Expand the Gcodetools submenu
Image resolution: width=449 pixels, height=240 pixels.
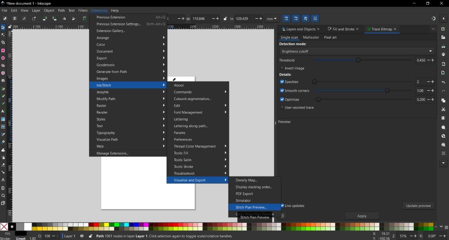(128, 65)
